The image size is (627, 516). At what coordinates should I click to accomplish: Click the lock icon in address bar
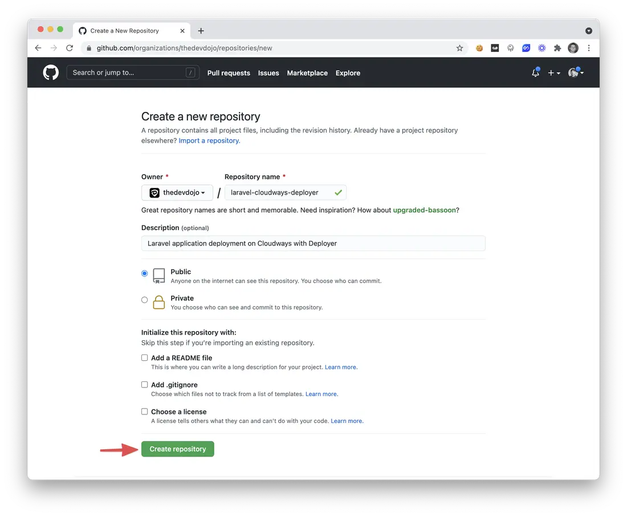(89, 48)
